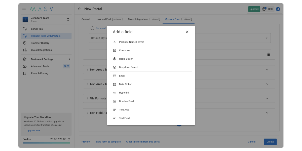Click the Radio Button field icon
The width and height of the screenshot is (302, 151).
click(115, 59)
